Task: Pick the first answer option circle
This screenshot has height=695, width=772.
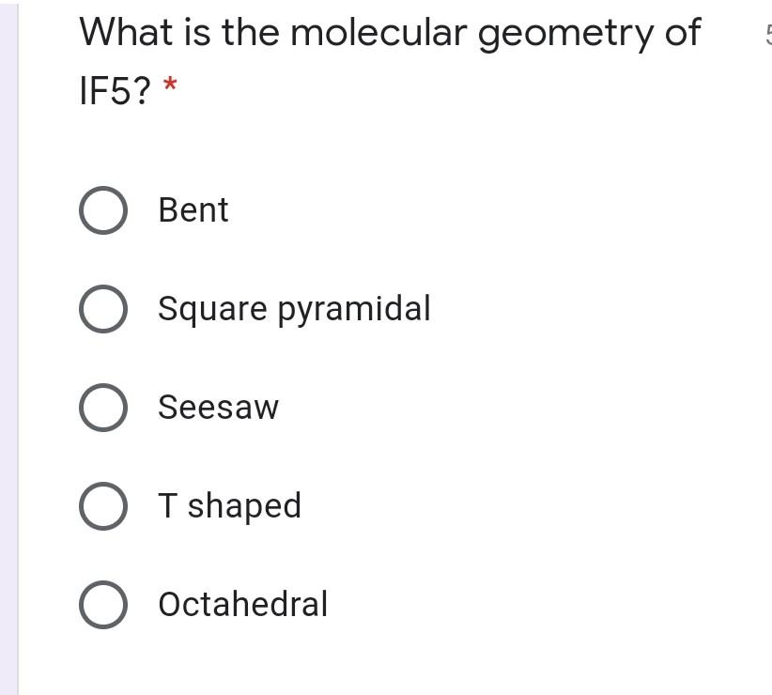Action: click(x=103, y=210)
